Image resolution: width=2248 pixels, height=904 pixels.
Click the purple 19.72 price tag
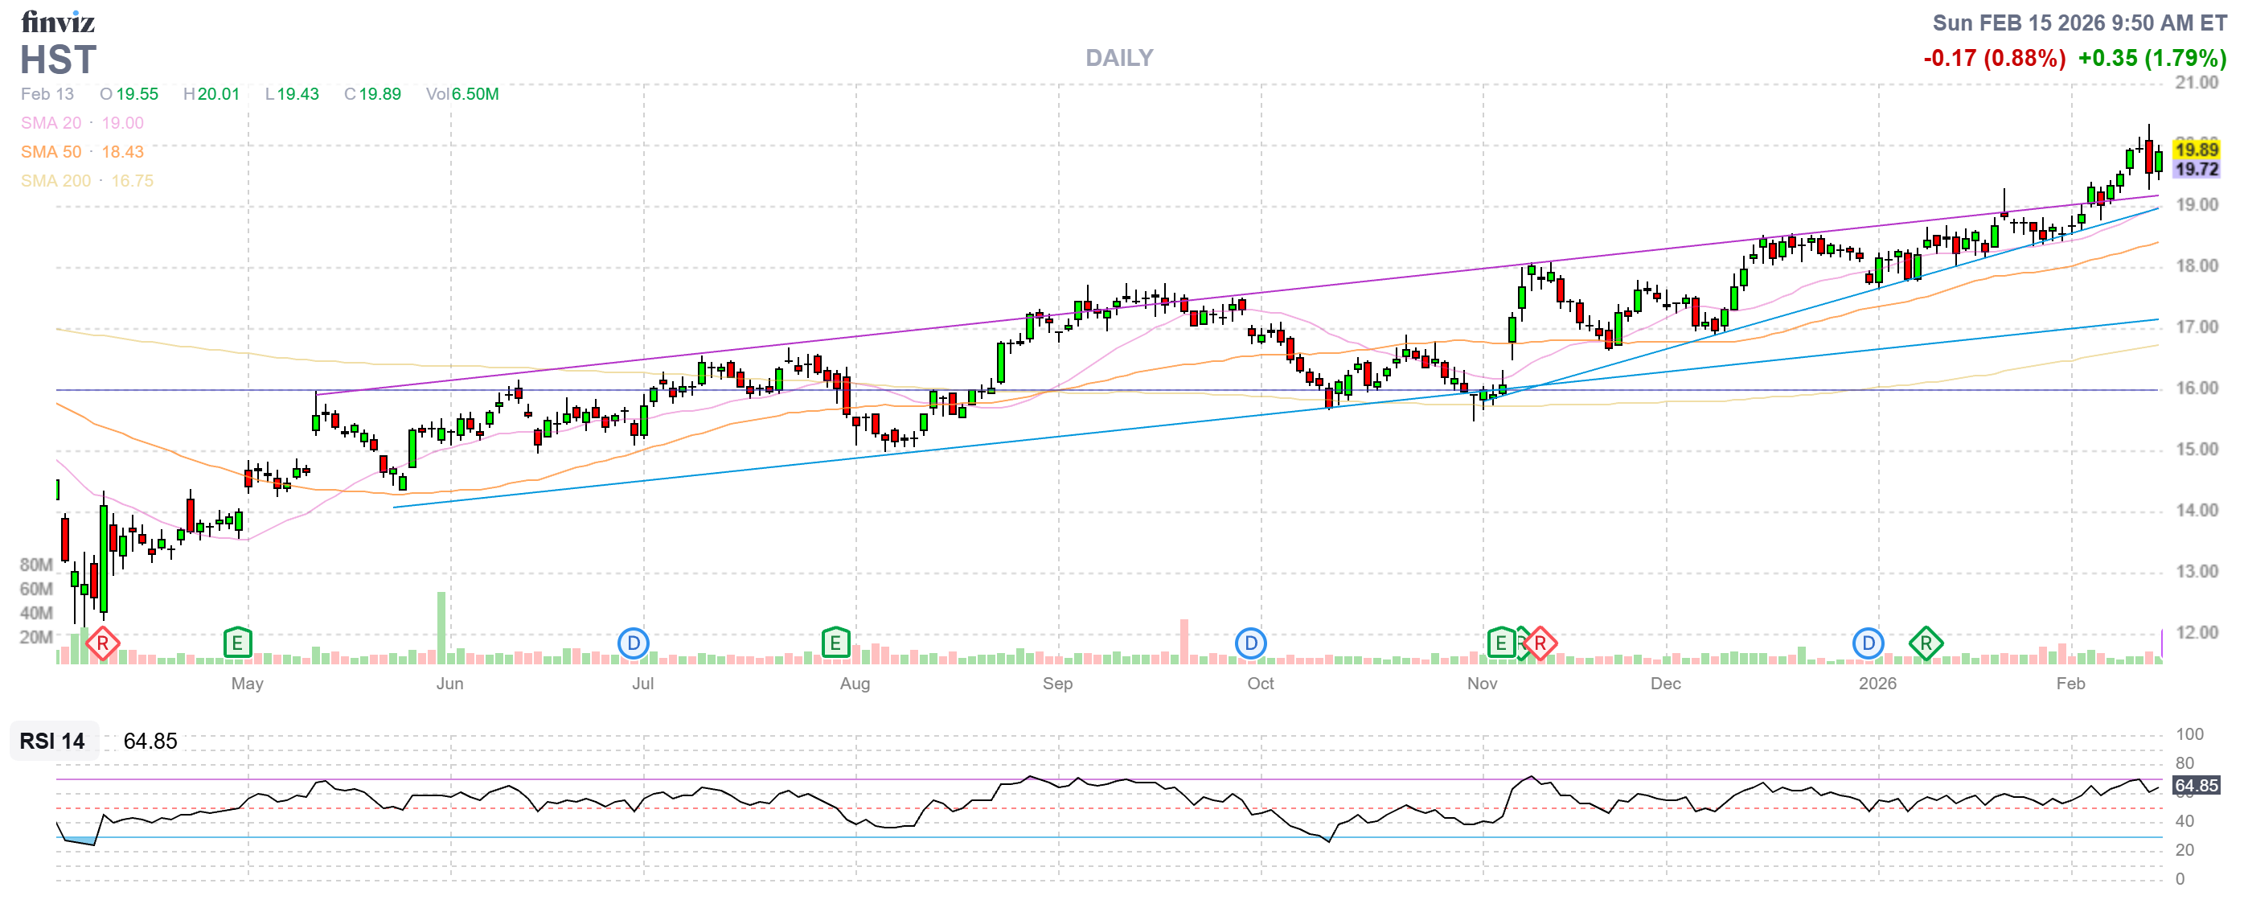tap(2196, 169)
